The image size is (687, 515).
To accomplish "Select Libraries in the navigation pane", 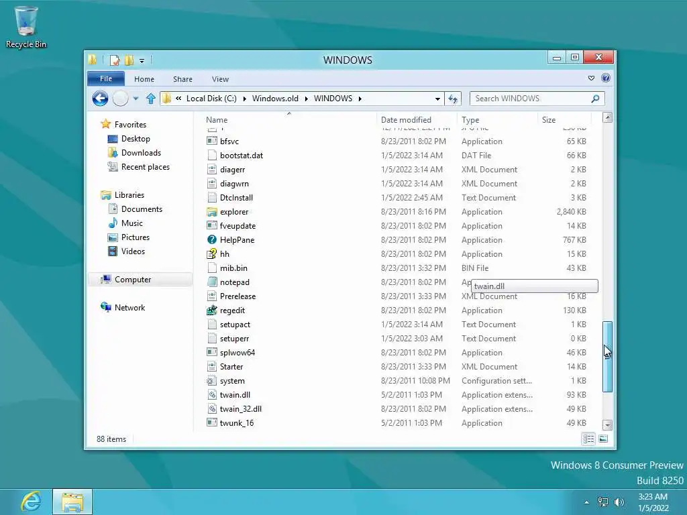I will pyautogui.click(x=129, y=195).
